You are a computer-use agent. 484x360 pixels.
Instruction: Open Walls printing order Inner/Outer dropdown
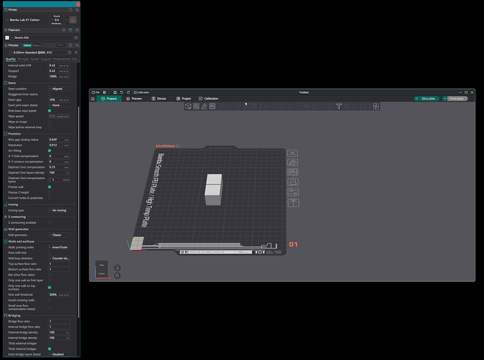pos(59,248)
